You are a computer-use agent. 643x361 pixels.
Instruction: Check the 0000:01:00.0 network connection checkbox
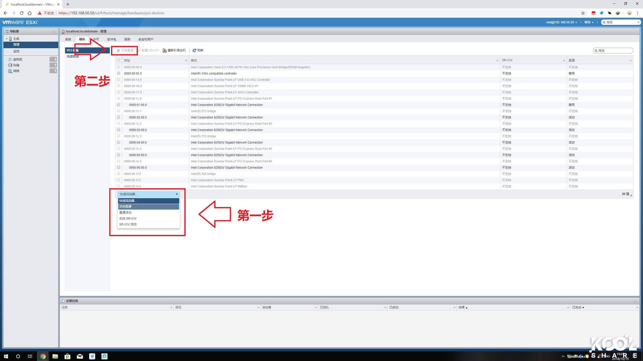point(119,104)
